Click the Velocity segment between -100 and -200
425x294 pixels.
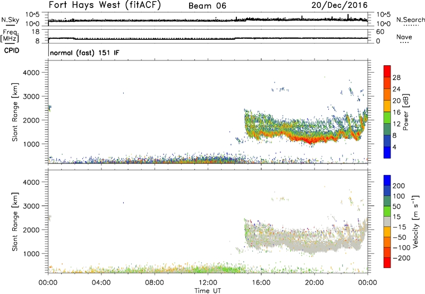click(x=387, y=252)
